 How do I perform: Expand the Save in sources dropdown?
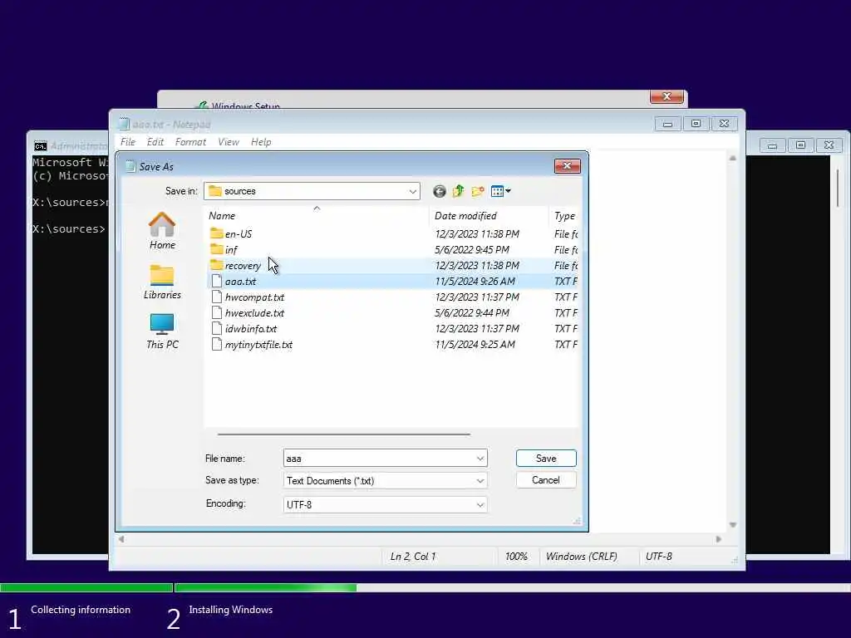pyautogui.click(x=412, y=192)
